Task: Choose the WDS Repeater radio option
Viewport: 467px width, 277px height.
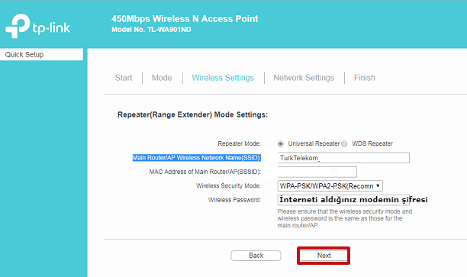Action: click(x=344, y=144)
